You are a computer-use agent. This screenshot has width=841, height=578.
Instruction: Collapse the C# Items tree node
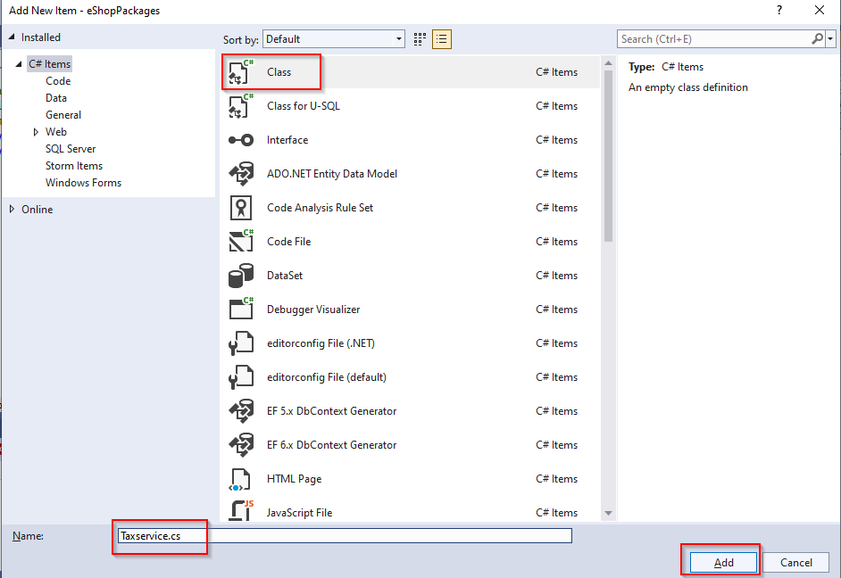click(19, 63)
